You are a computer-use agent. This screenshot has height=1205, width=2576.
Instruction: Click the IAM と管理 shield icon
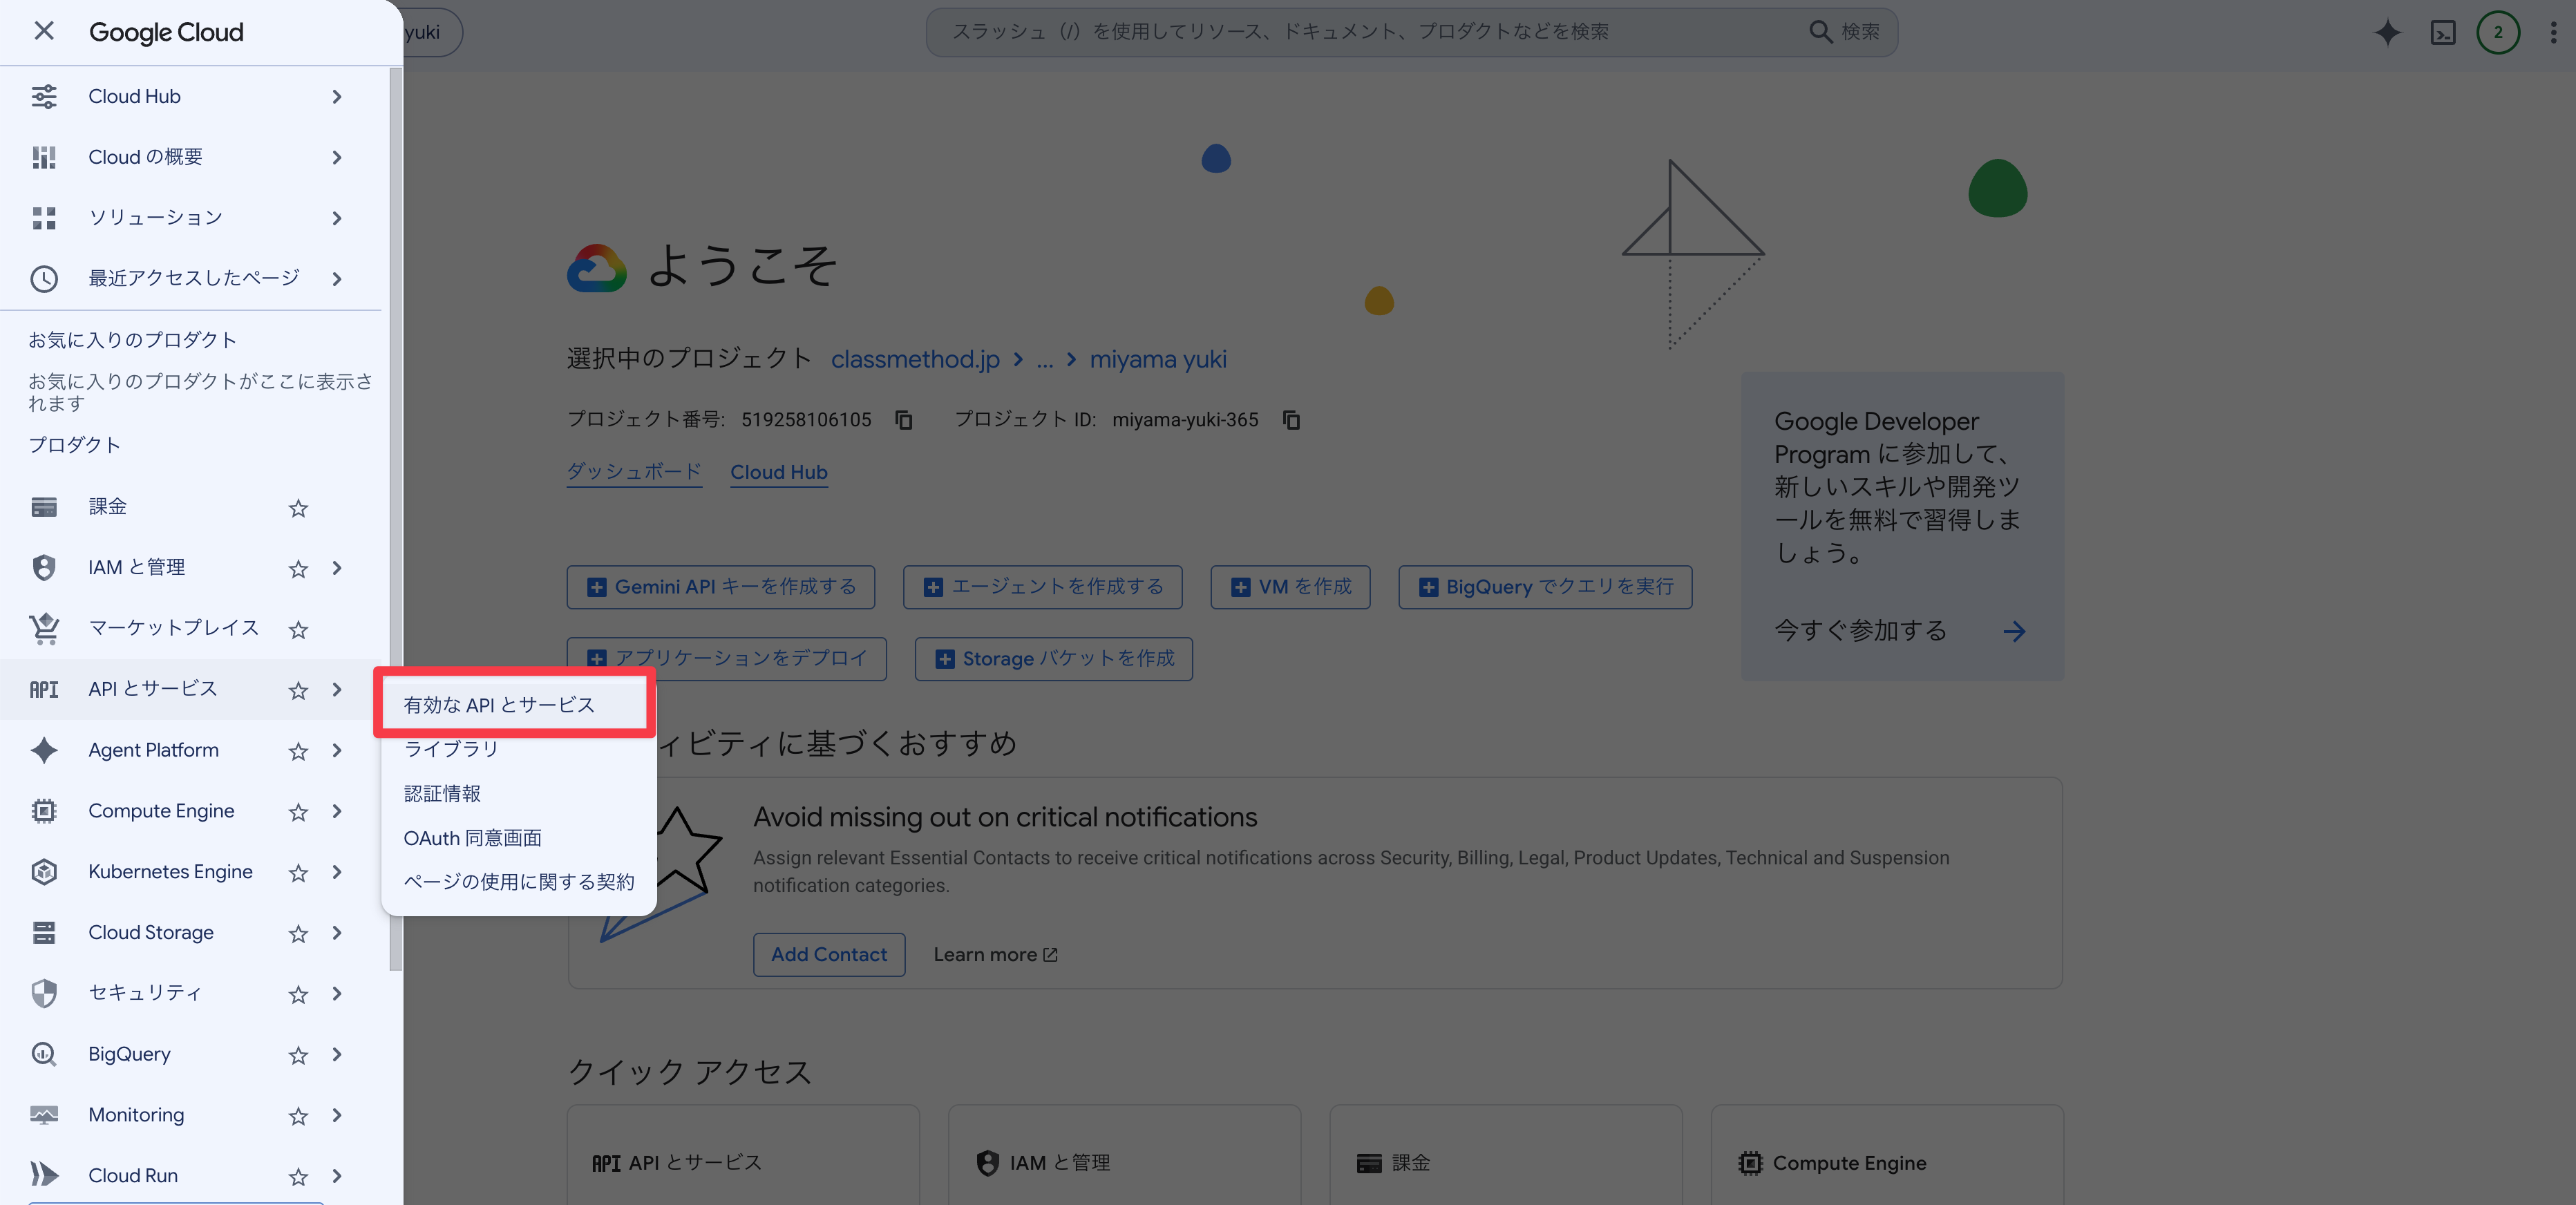click(x=43, y=567)
